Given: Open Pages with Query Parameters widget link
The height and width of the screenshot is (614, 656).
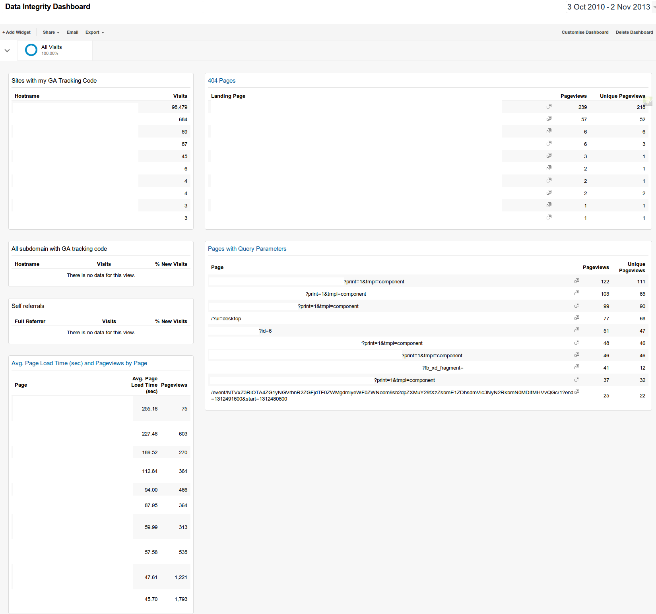Looking at the screenshot, I should [247, 249].
